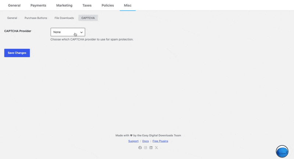Expand the CAPTCHA Provider dropdown
This screenshot has height=159, width=294.
68,32
